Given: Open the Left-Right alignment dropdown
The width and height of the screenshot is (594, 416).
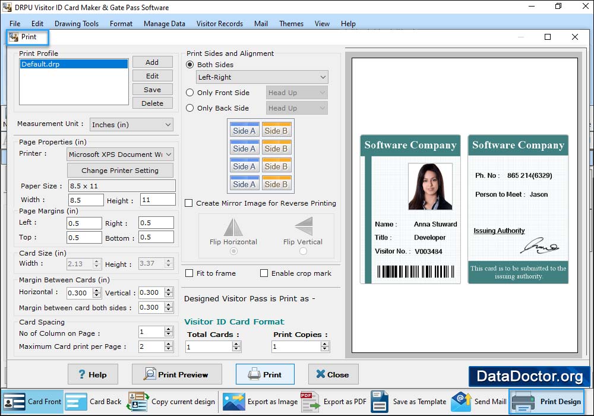Looking at the screenshot, I should click(262, 77).
